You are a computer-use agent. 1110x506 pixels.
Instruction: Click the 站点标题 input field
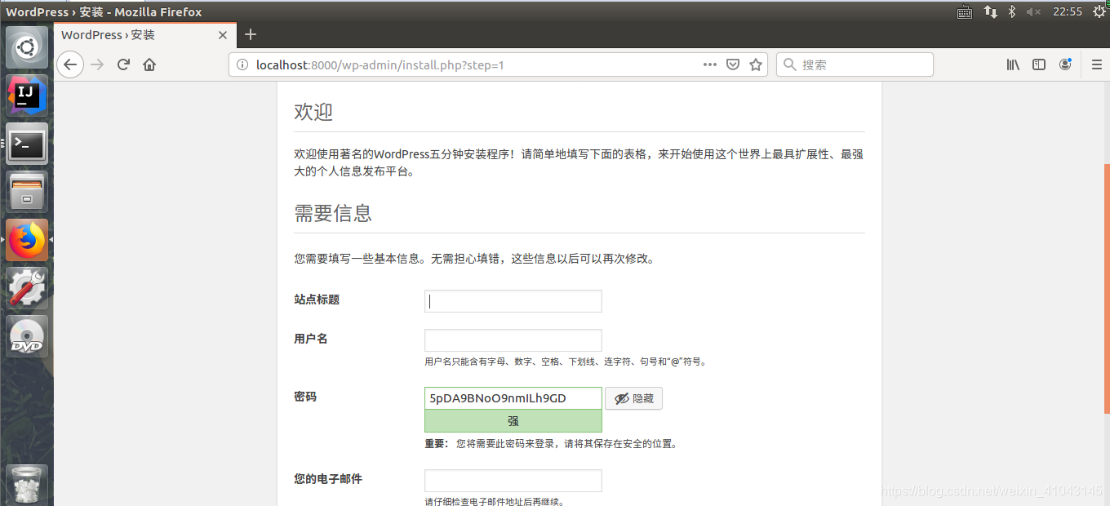coord(513,301)
